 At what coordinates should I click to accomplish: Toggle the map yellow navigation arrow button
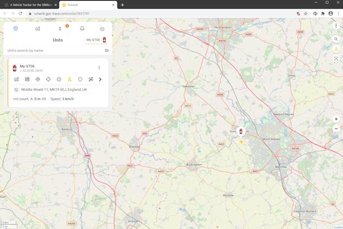(x=336, y=49)
